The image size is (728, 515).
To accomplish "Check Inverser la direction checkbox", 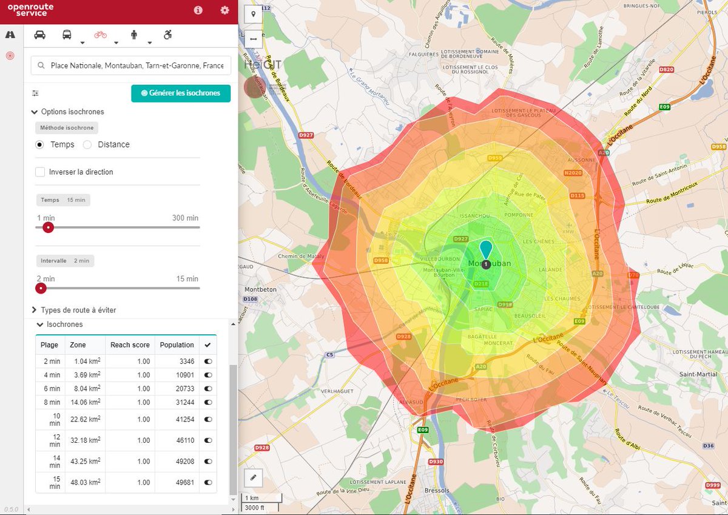I will coord(40,172).
